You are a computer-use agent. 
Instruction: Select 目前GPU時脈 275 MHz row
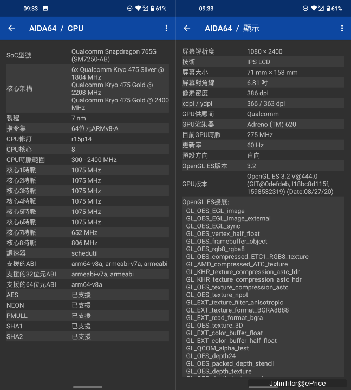[x=263, y=134]
